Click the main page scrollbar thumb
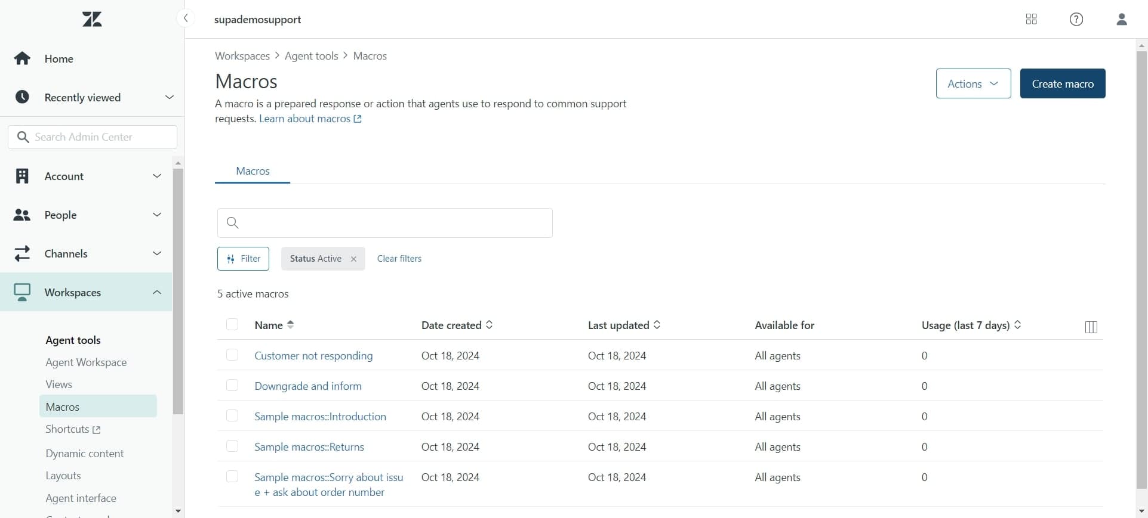1148x518 pixels. point(1141,271)
